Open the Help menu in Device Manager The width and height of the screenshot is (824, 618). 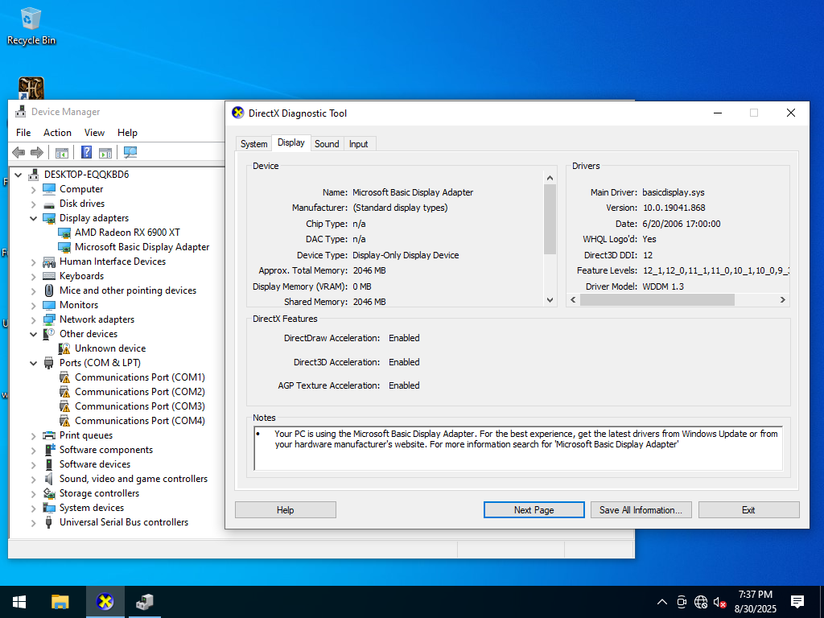pyautogui.click(x=127, y=133)
